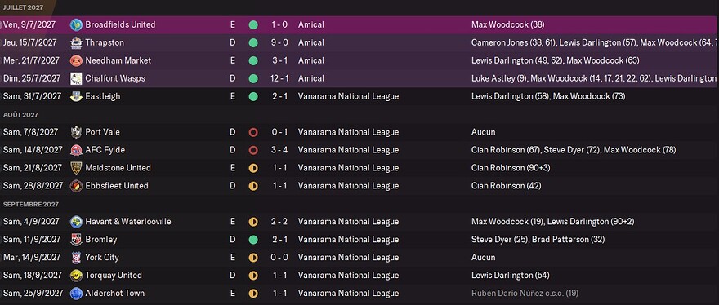Click the draw indicator for York City
The image size is (719, 305).
(253, 258)
